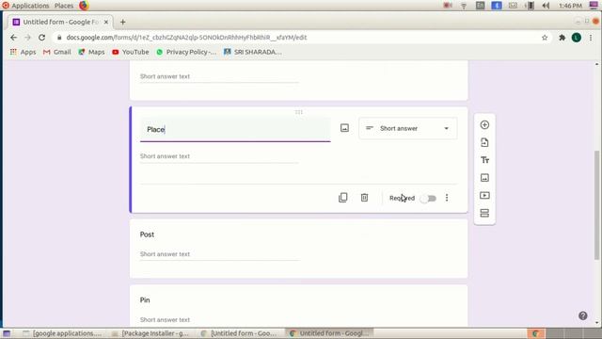Grab the drag handle above Place

(299, 112)
